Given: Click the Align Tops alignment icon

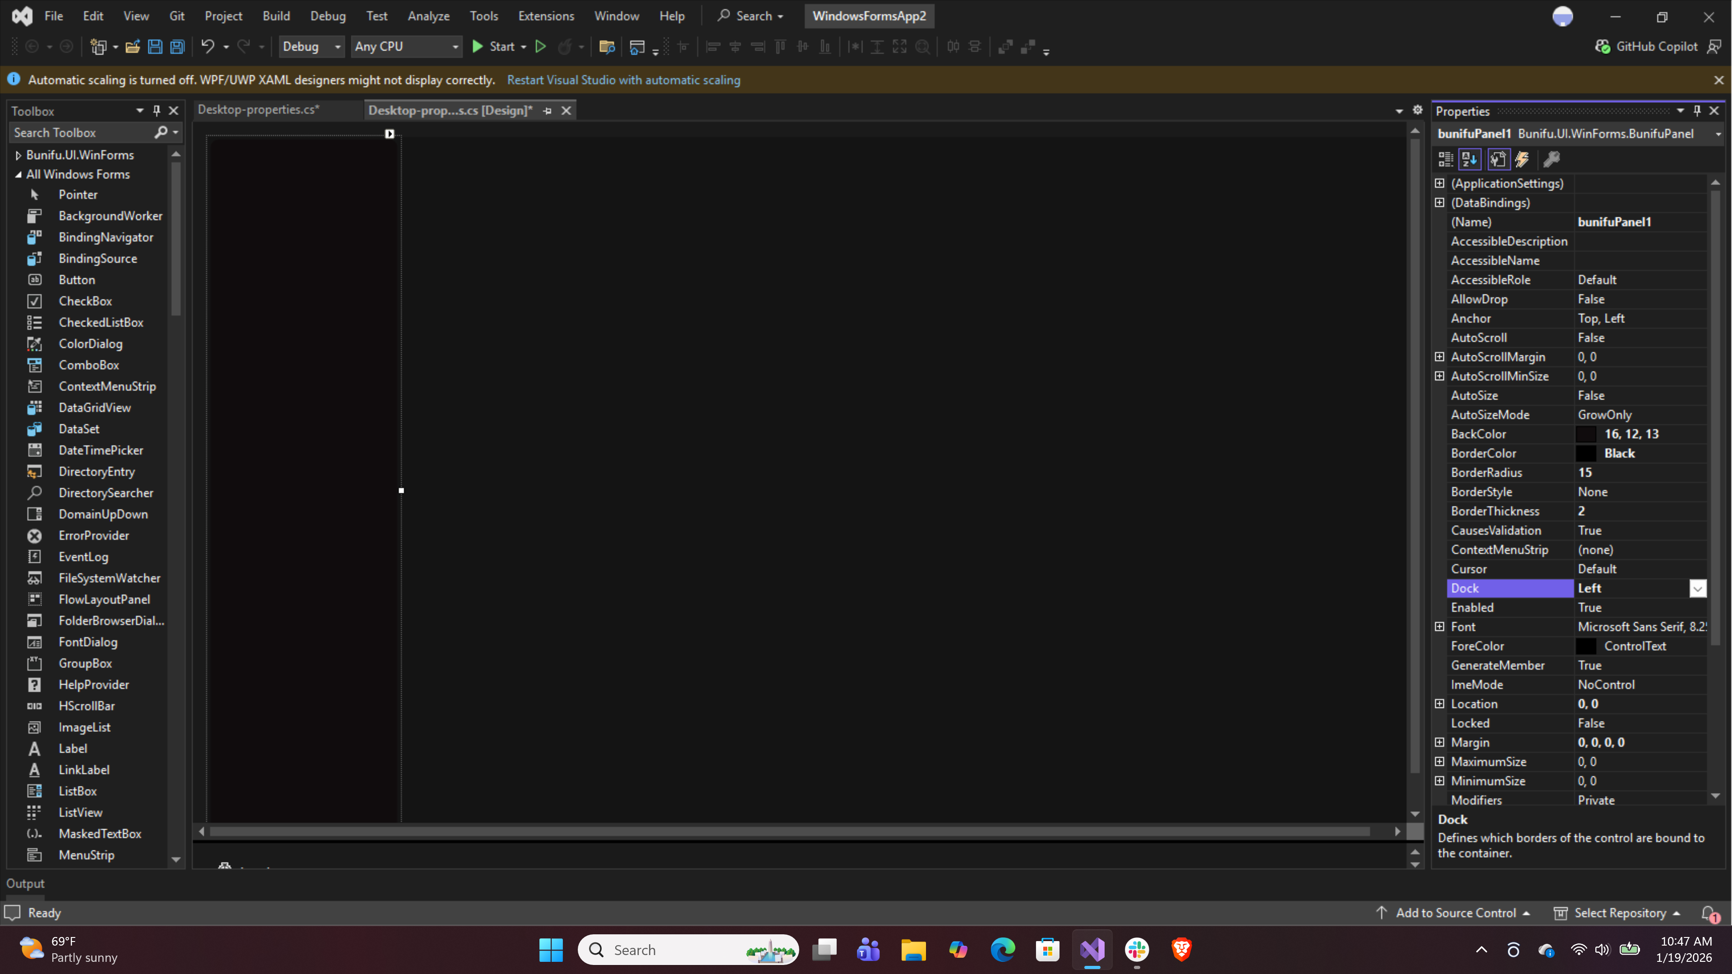Looking at the screenshot, I should [x=781, y=46].
